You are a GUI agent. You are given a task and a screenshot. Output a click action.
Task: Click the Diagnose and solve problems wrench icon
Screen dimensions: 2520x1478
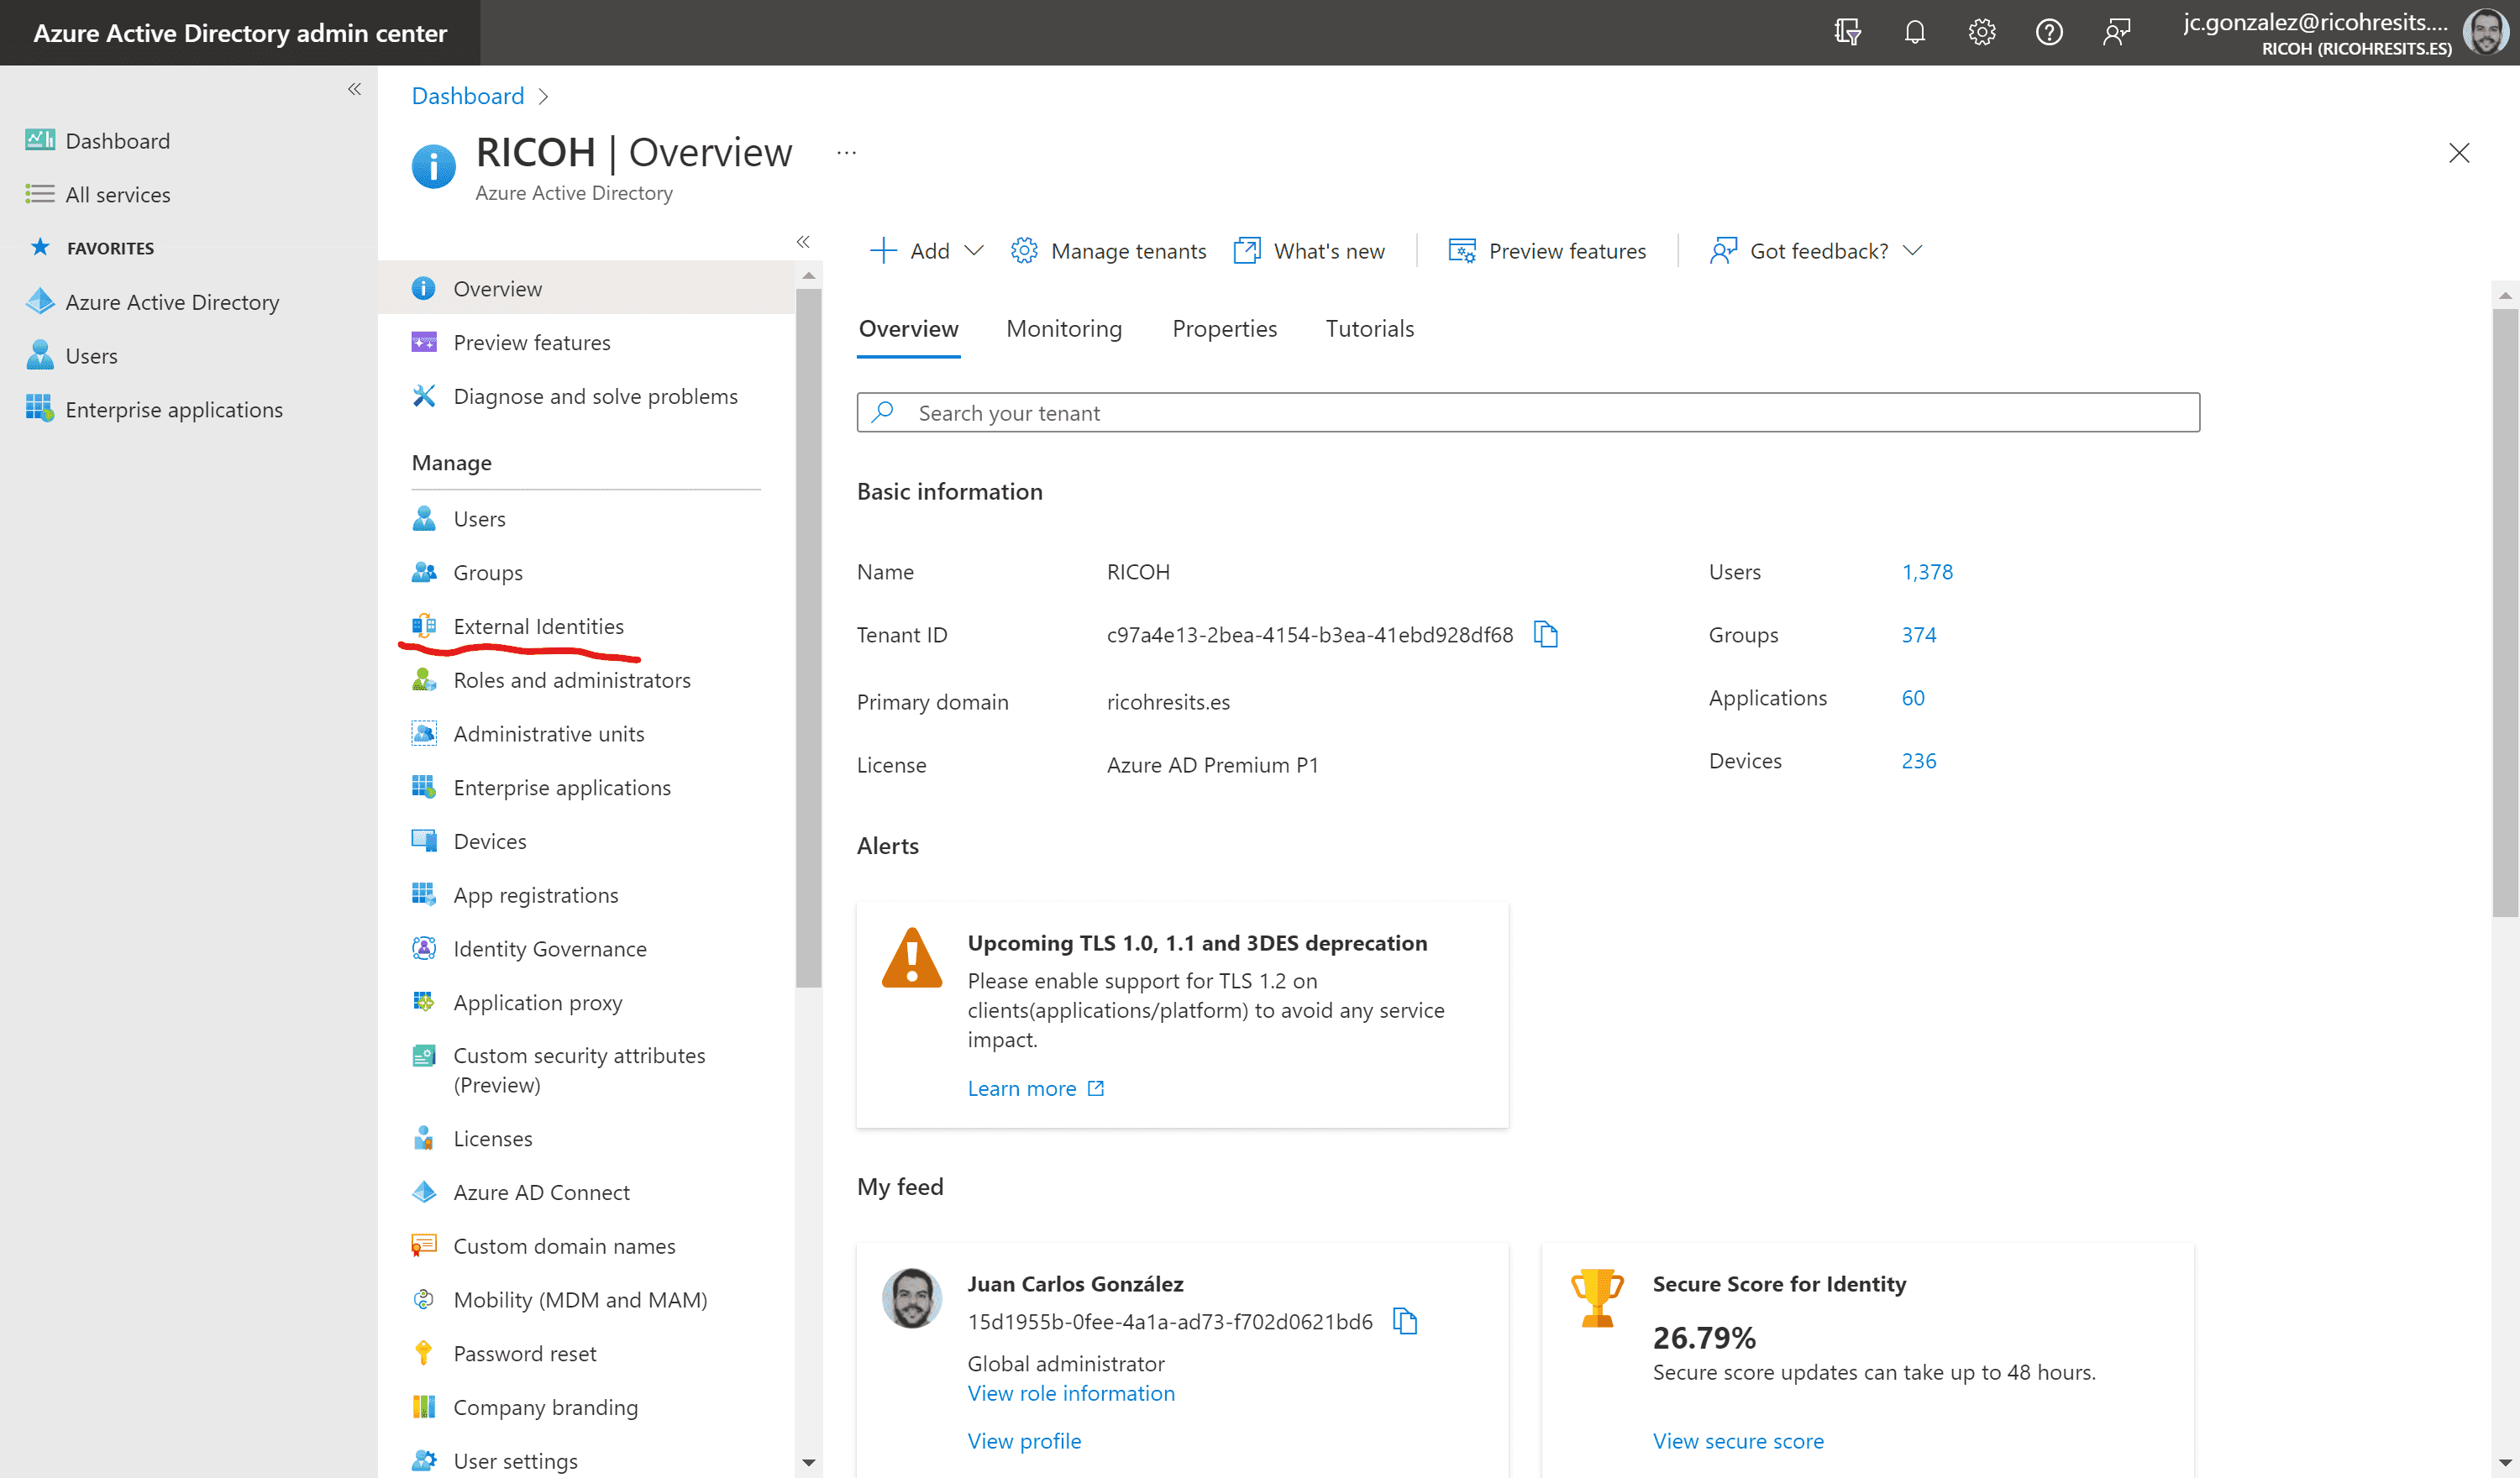[x=424, y=396]
